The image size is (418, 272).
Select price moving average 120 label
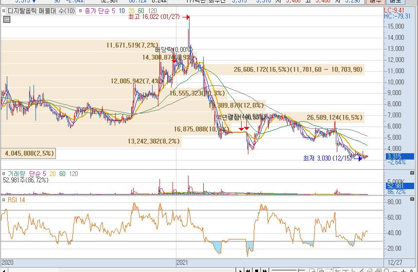pyautogui.click(x=152, y=11)
